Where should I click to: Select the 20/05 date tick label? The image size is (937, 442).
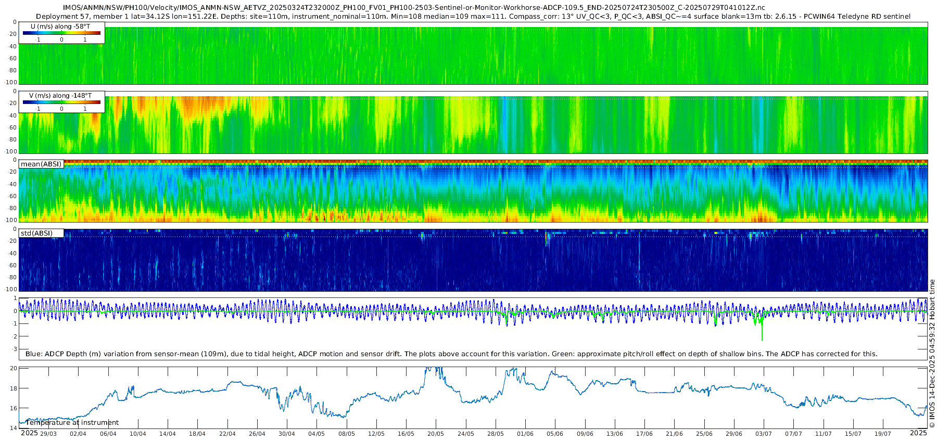pos(436,434)
